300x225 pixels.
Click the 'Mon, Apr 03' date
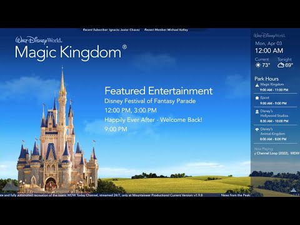269,43
